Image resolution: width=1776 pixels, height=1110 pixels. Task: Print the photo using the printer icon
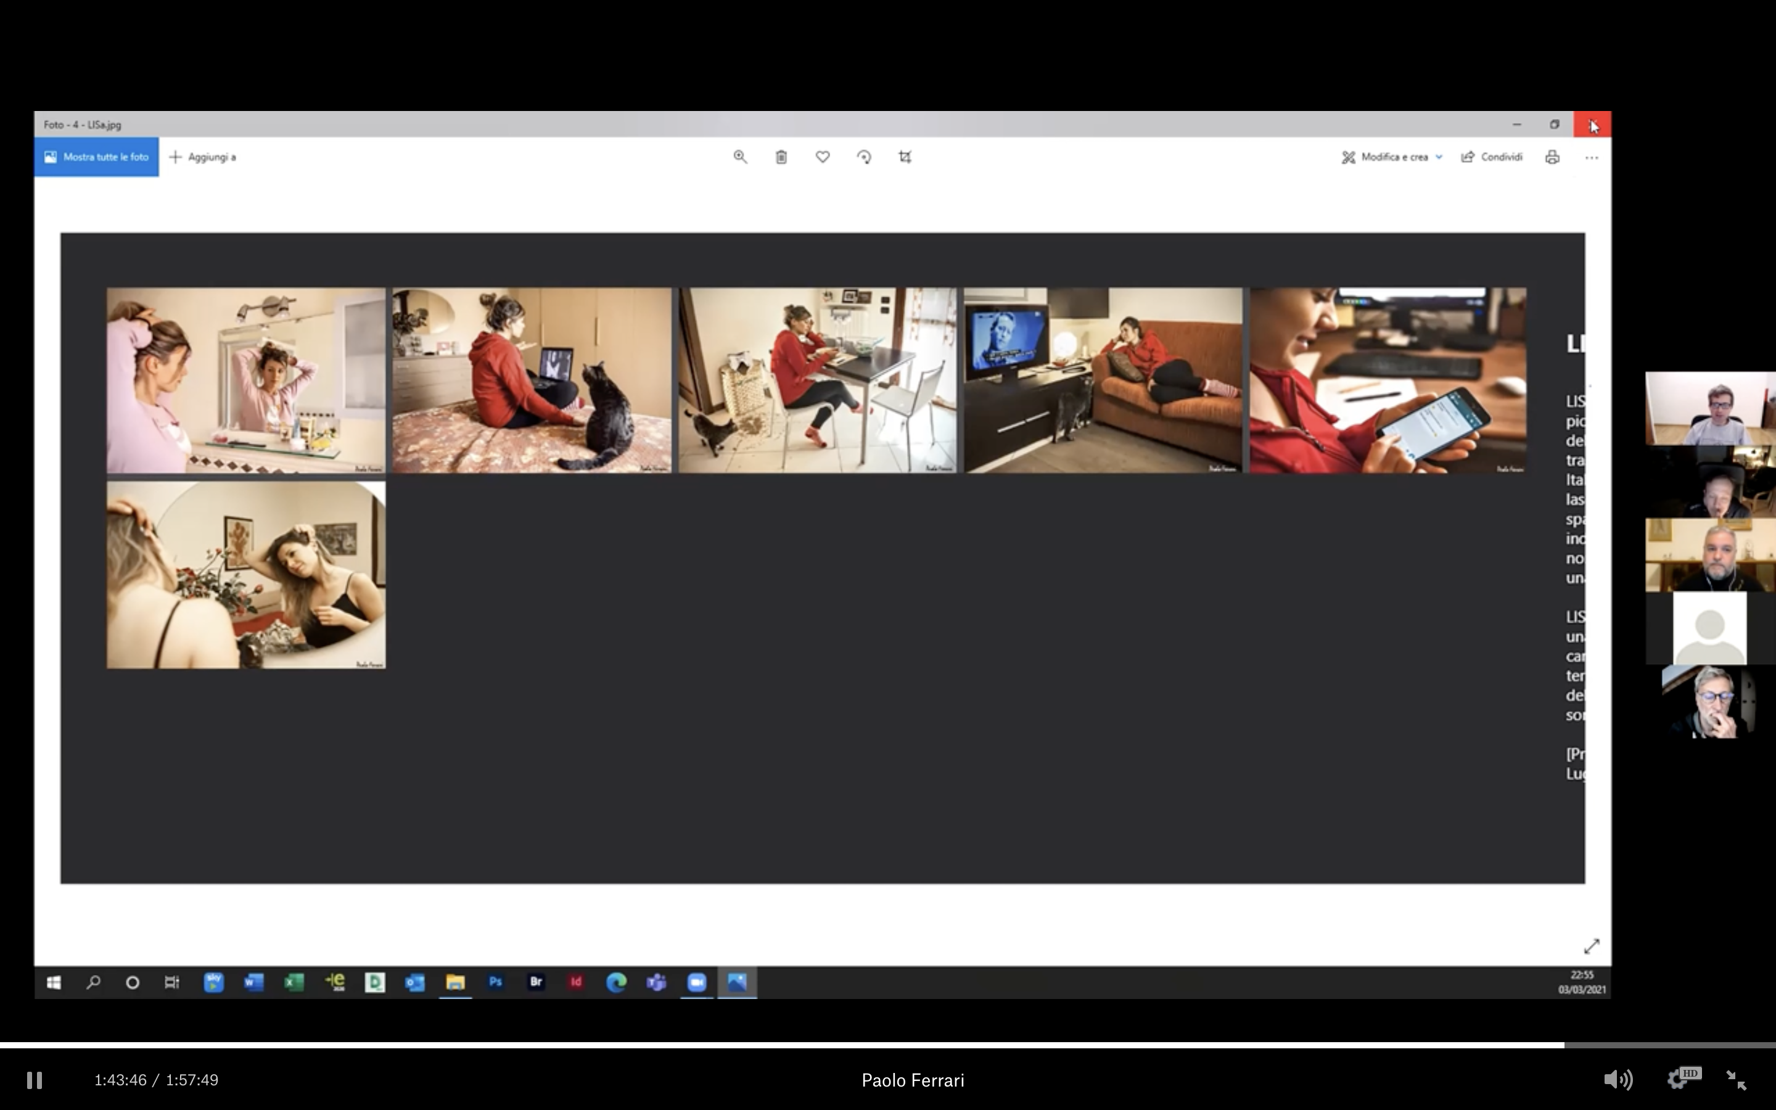point(1552,157)
